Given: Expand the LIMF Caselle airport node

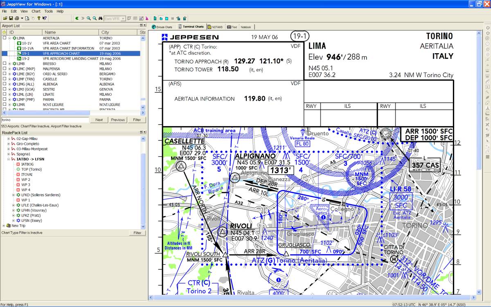Looking at the screenshot, I should pyautogui.click(x=9, y=79).
